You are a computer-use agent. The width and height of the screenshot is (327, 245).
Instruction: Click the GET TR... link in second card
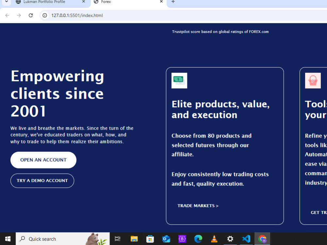coord(318,213)
